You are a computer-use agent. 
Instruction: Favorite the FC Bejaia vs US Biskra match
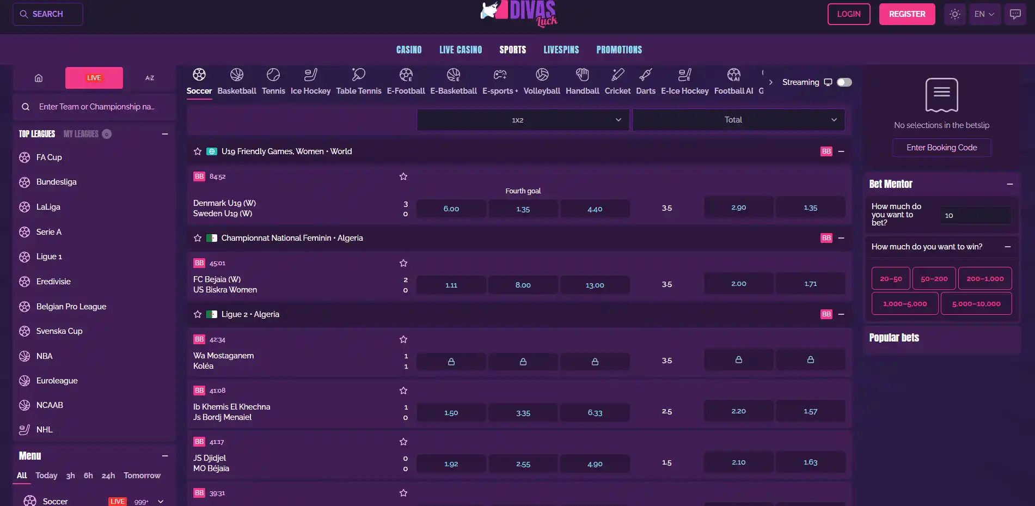[x=403, y=263]
